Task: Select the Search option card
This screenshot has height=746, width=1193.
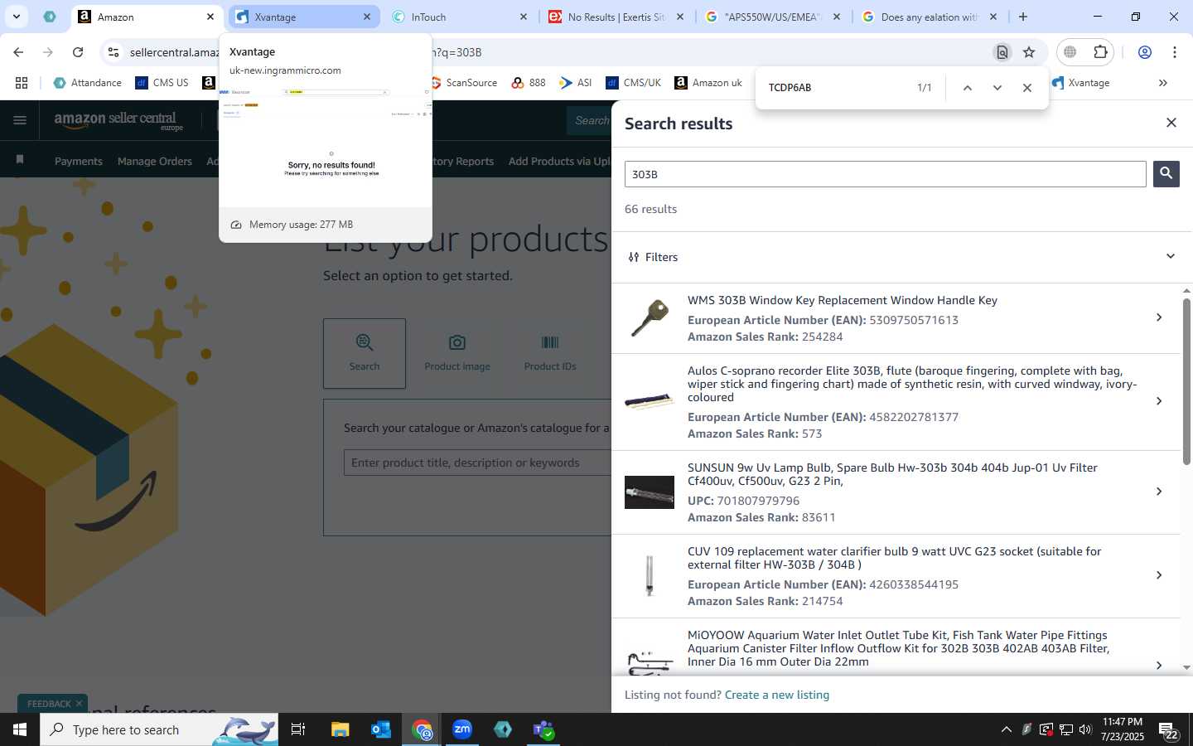Action: (365, 353)
